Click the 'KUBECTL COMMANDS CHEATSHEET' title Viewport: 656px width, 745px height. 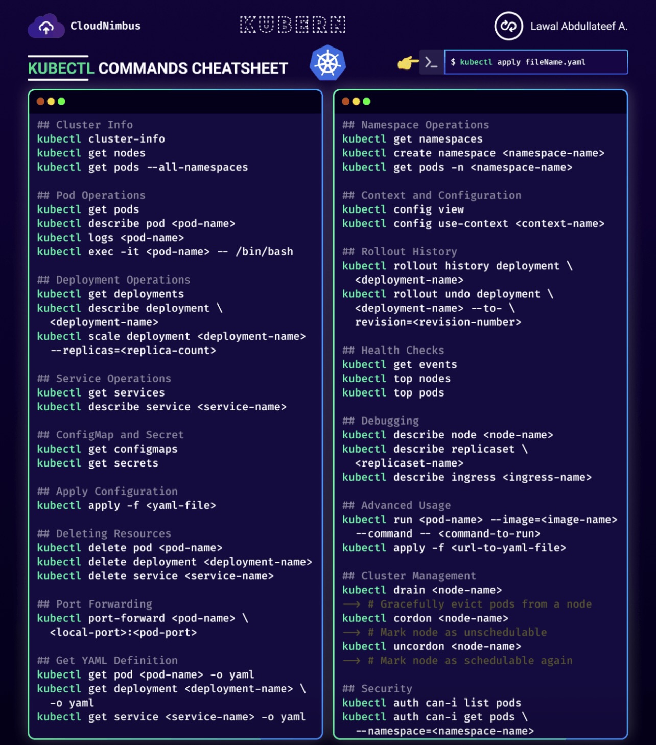point(158,68)
